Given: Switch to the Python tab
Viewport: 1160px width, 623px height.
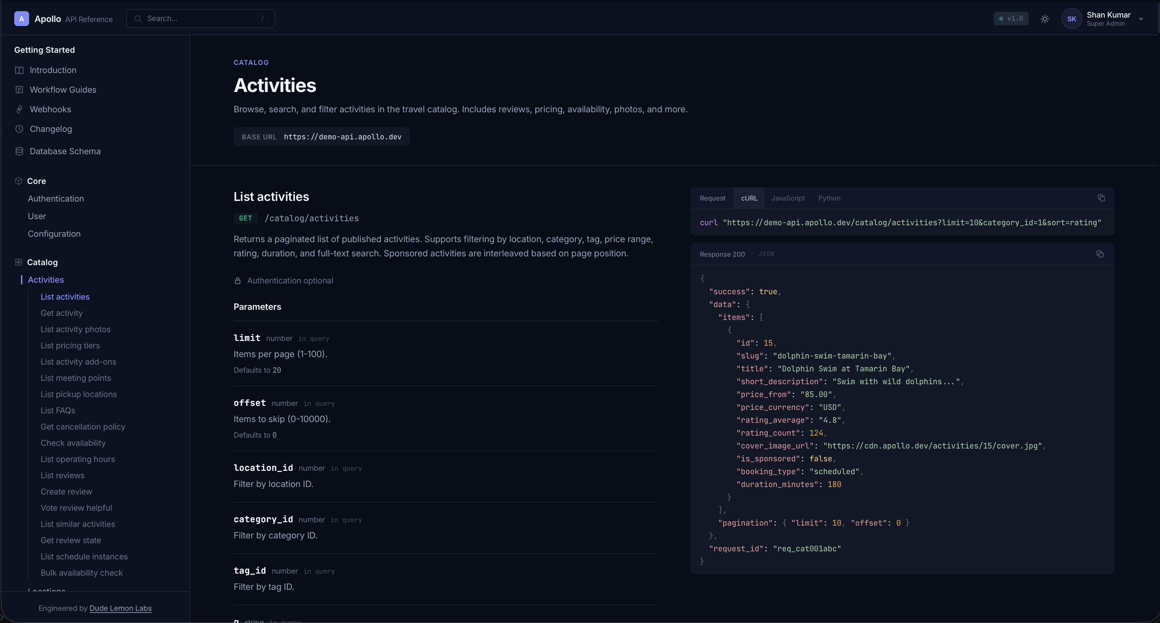Looking at the screenshot, I should [x=830, y=198].
